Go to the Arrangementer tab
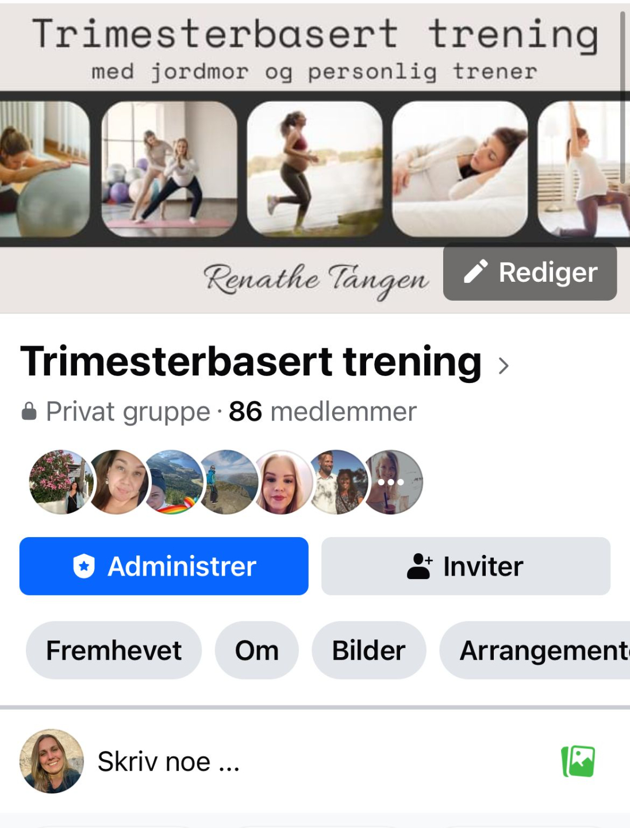This screenshot has width=630, height=828. (535, 650)
